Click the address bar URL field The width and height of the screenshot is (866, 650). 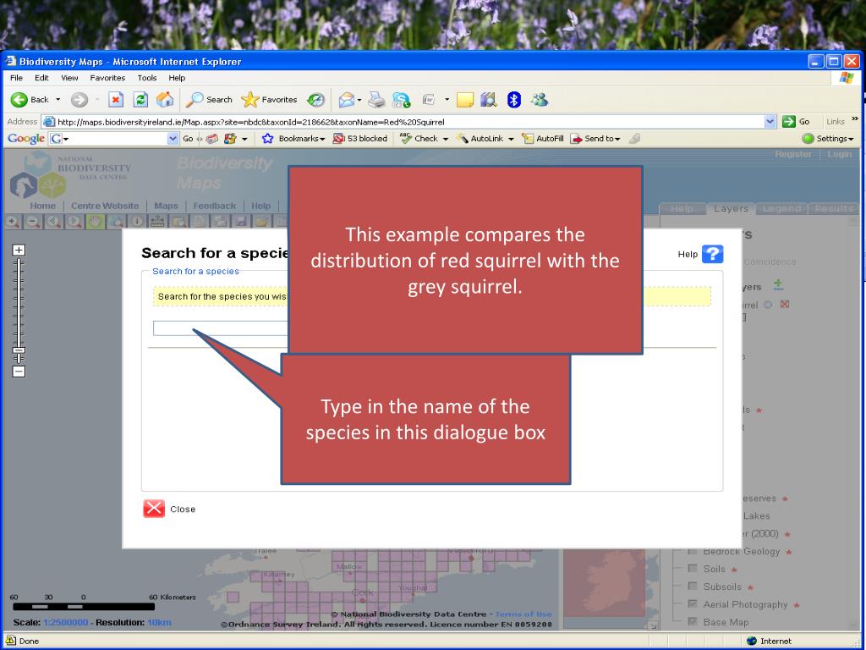[x=410, y=122]
